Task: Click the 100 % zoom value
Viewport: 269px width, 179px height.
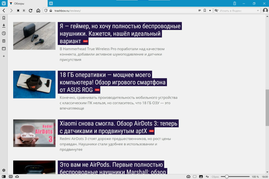Action: tap(255, 177)
